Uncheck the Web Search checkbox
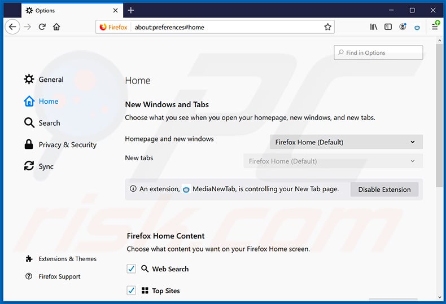The height and width of the screenshot is (304, 446). tap(132, 269)
